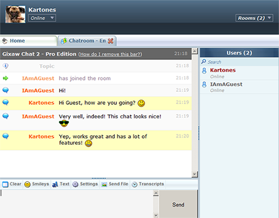This screenshot has width=279, height=218.
Task: Click Kartones user icon in users list
Action: tap(204, 71)
